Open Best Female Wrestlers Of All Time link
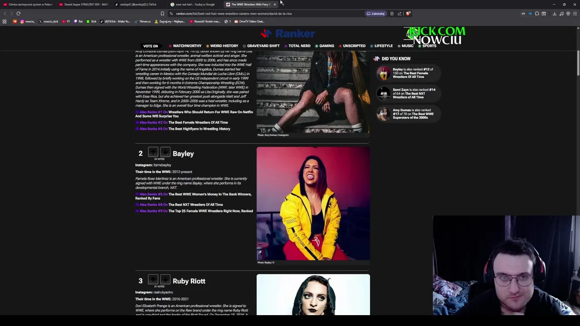 [198, 122]
